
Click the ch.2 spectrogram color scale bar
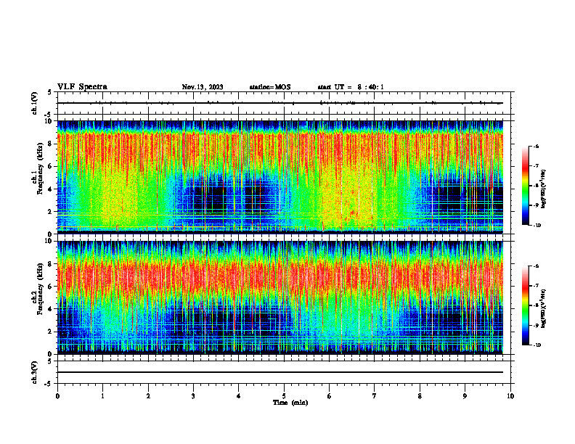tap(526, 305)
